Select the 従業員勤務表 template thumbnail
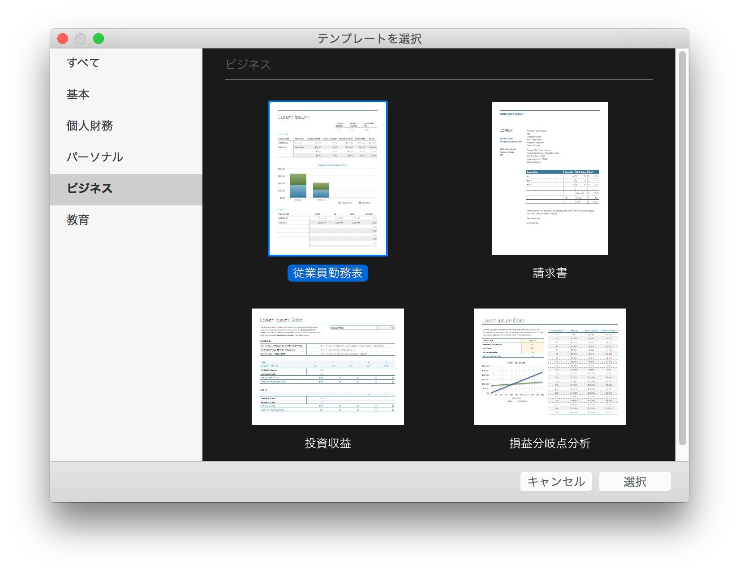Viewport: 739px width, 574px height. [328, 178]
